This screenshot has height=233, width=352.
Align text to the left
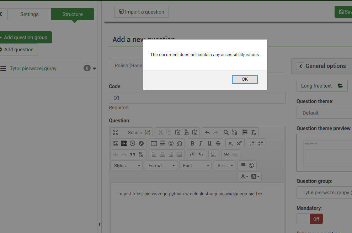pyautogui.click(x=154, y=154)
